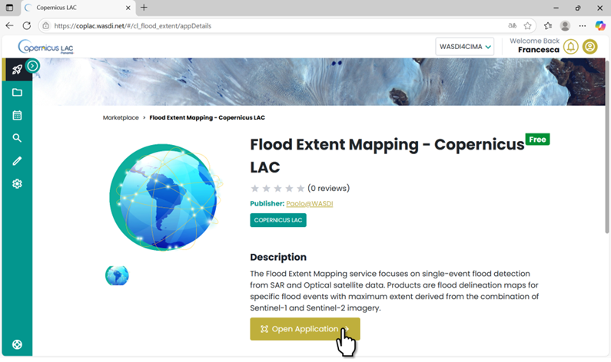Open the Marketplace rocket icon in sidebar
This screenshot has height=362, width=611.
(x=17, y=70)
